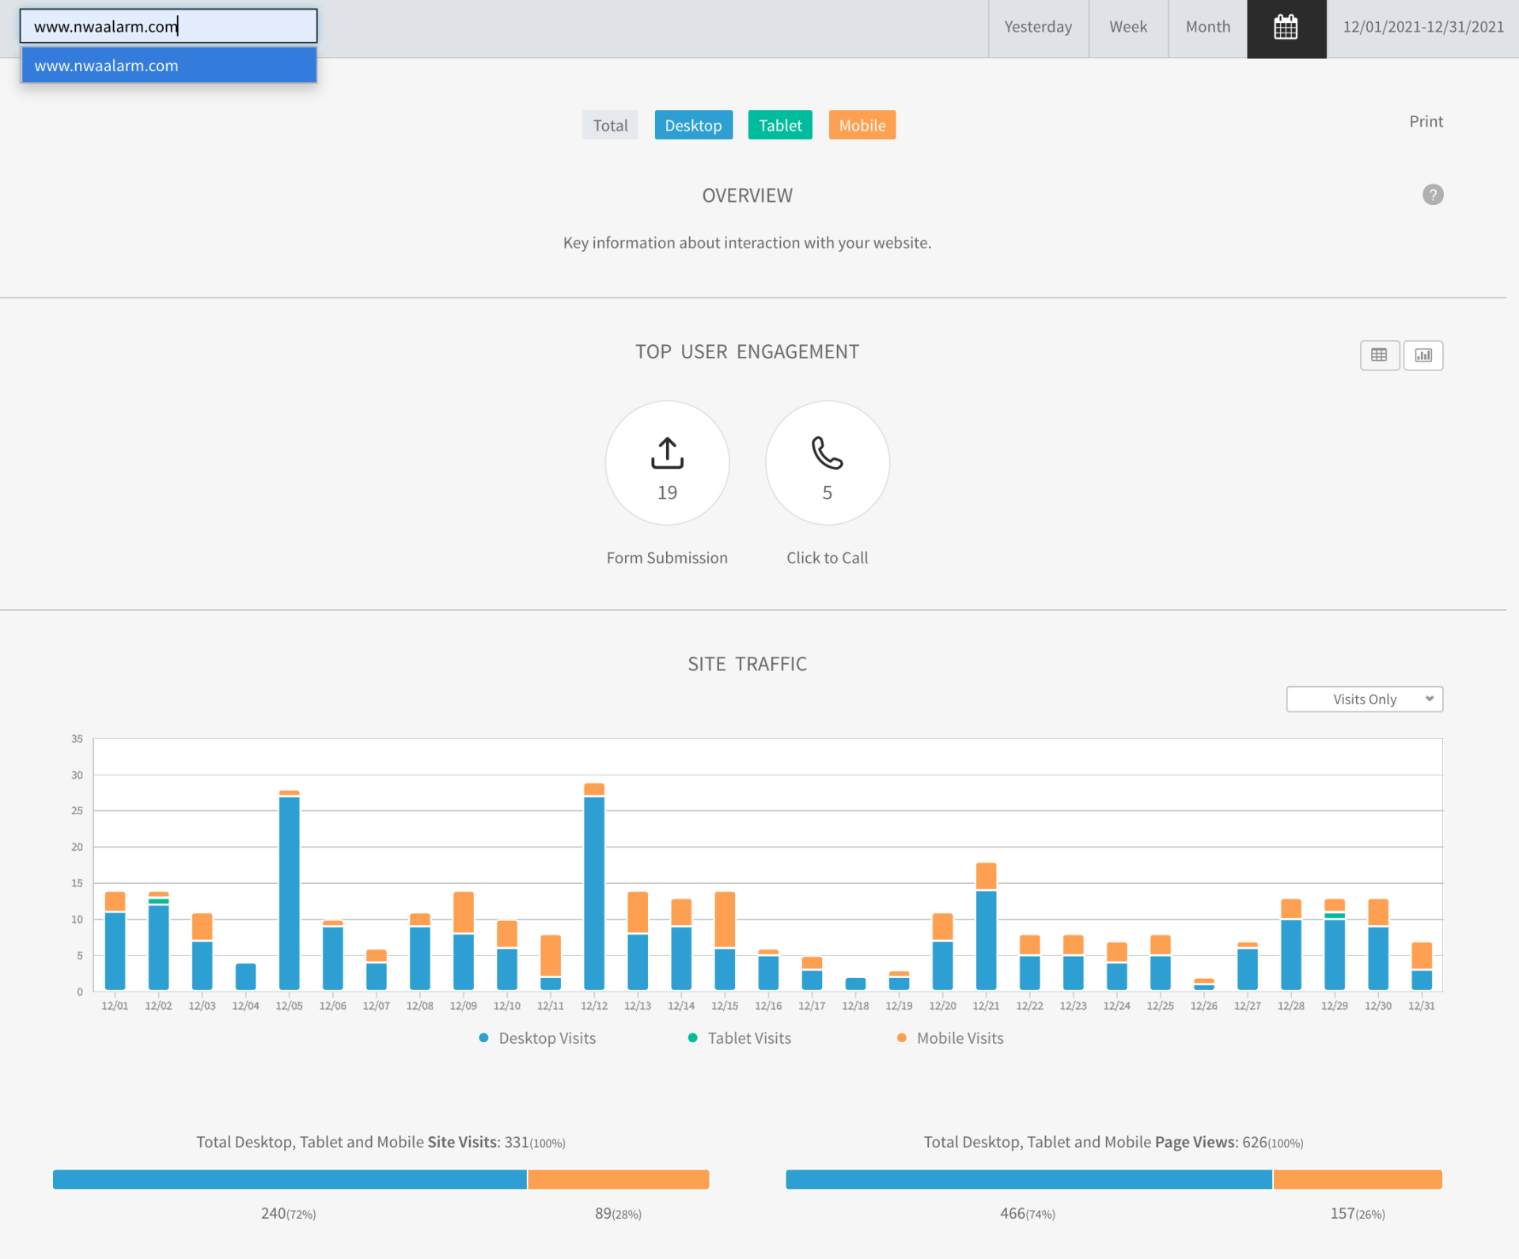Image resolution: width=1519 pixels, height=1259 pixels.
Task: Open the calendar date picker icon
Action: (1286, 28)
